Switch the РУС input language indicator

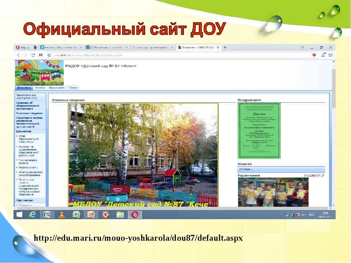tap(312, 215)
